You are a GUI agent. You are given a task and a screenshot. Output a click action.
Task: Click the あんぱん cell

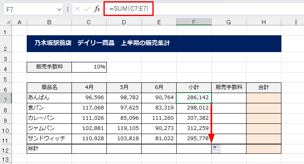[x=49, y=98]
